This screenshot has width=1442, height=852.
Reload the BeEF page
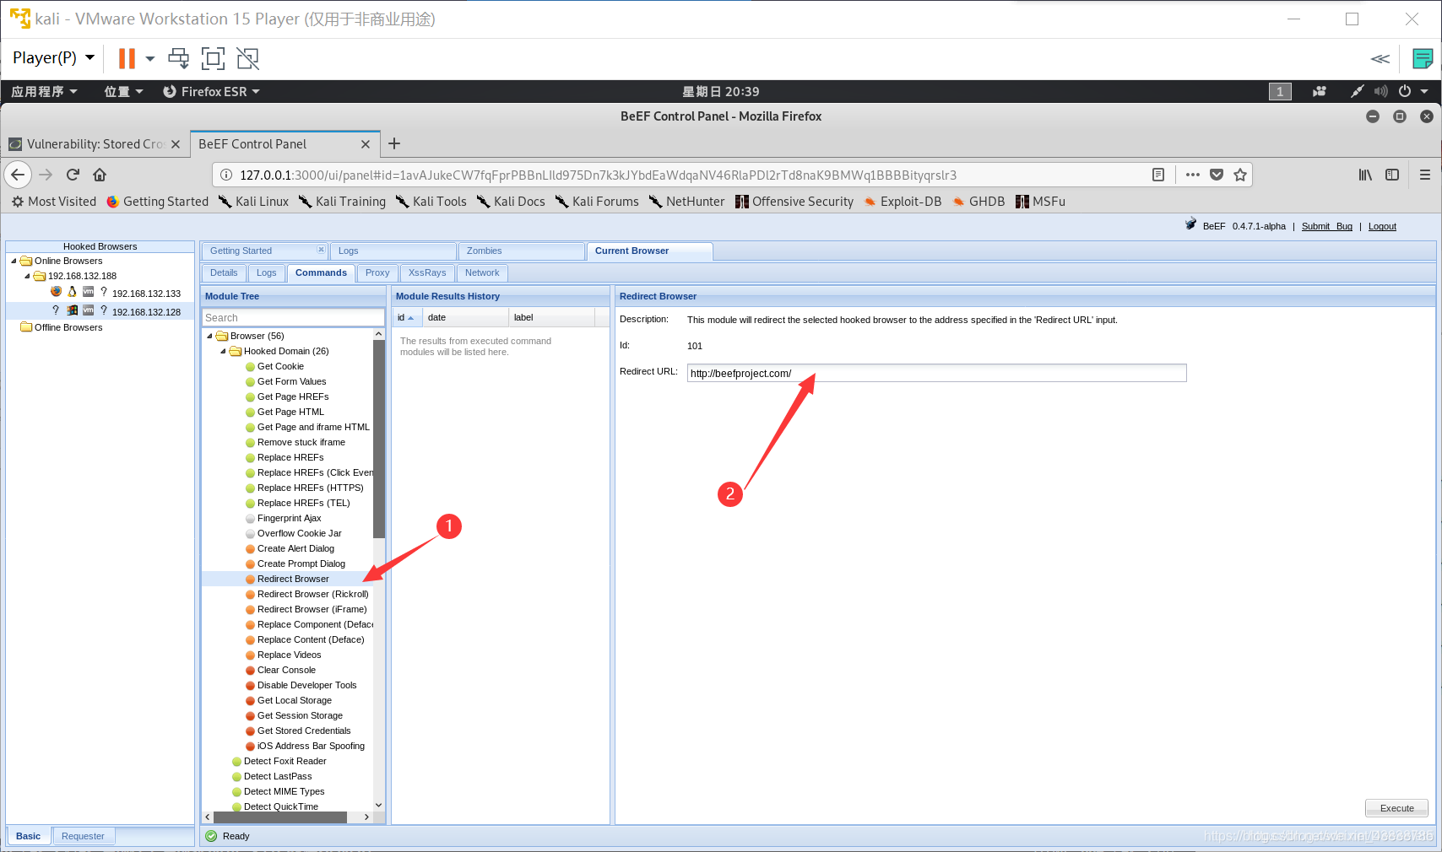(x=73, y=175)
